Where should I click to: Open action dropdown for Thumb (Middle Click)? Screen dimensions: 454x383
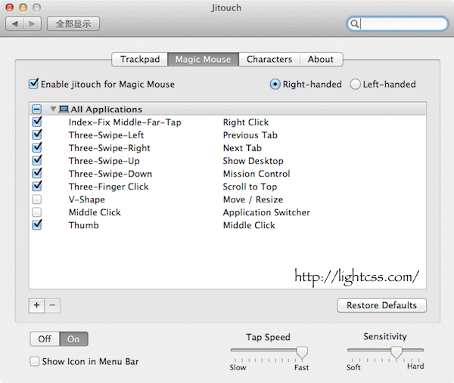[x=249, y=225]
